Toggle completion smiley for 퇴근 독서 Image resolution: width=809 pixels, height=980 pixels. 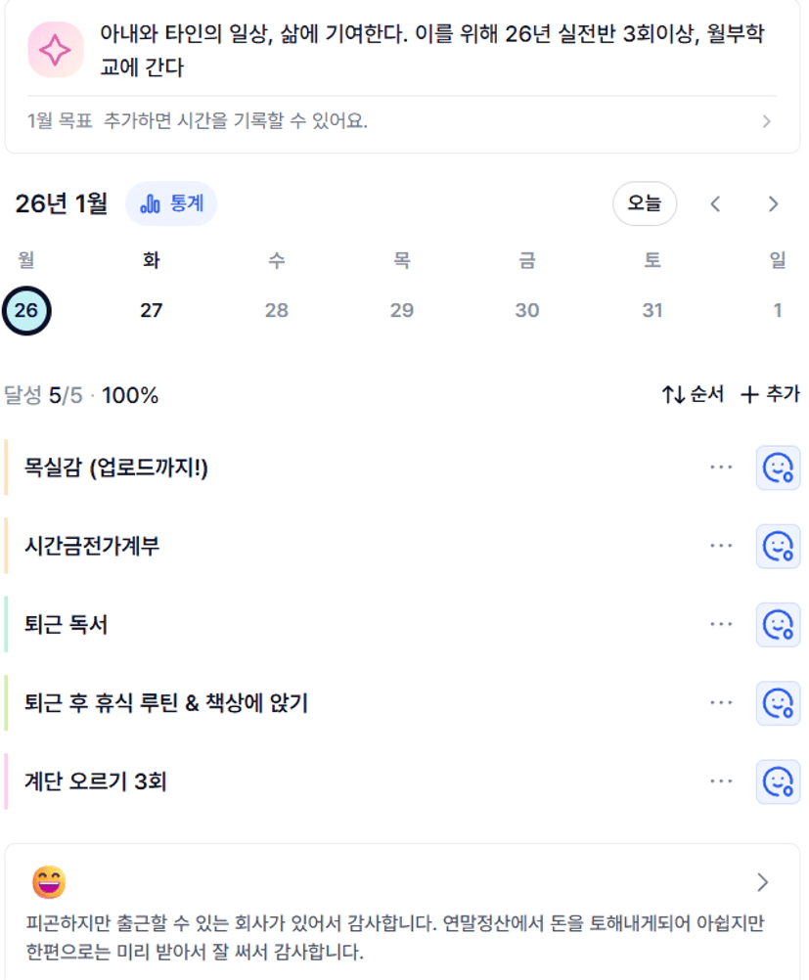click(x=778, y=625)
